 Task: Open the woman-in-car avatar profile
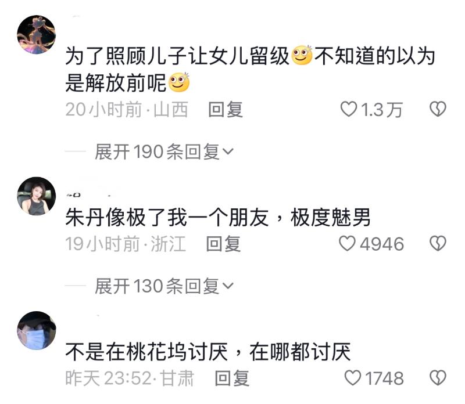click(36, 196)
